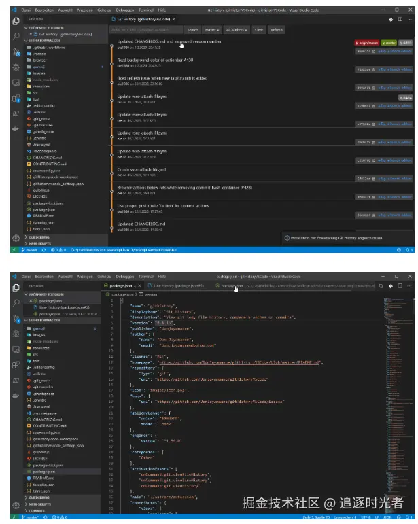Click feedback smiley in upper window status bar
Image resolution: width=418 pixels, height=524 pixels.
[x=398, y=250]
